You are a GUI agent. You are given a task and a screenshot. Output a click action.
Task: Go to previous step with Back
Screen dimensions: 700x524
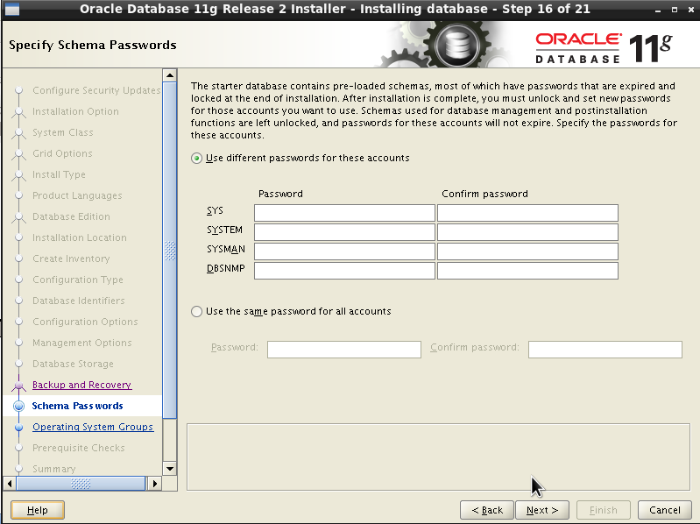tap(487, 510)
